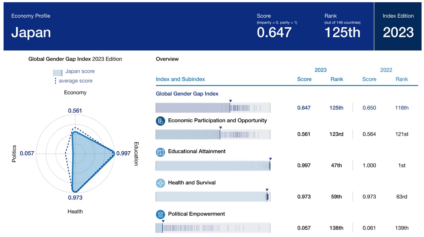
Task: Click the Educational Attainment distribution bar
Action: pyautogui.click(x=213, y=166)
